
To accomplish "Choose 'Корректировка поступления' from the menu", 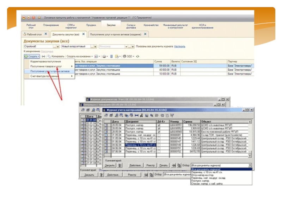I will tap(45, 61).
